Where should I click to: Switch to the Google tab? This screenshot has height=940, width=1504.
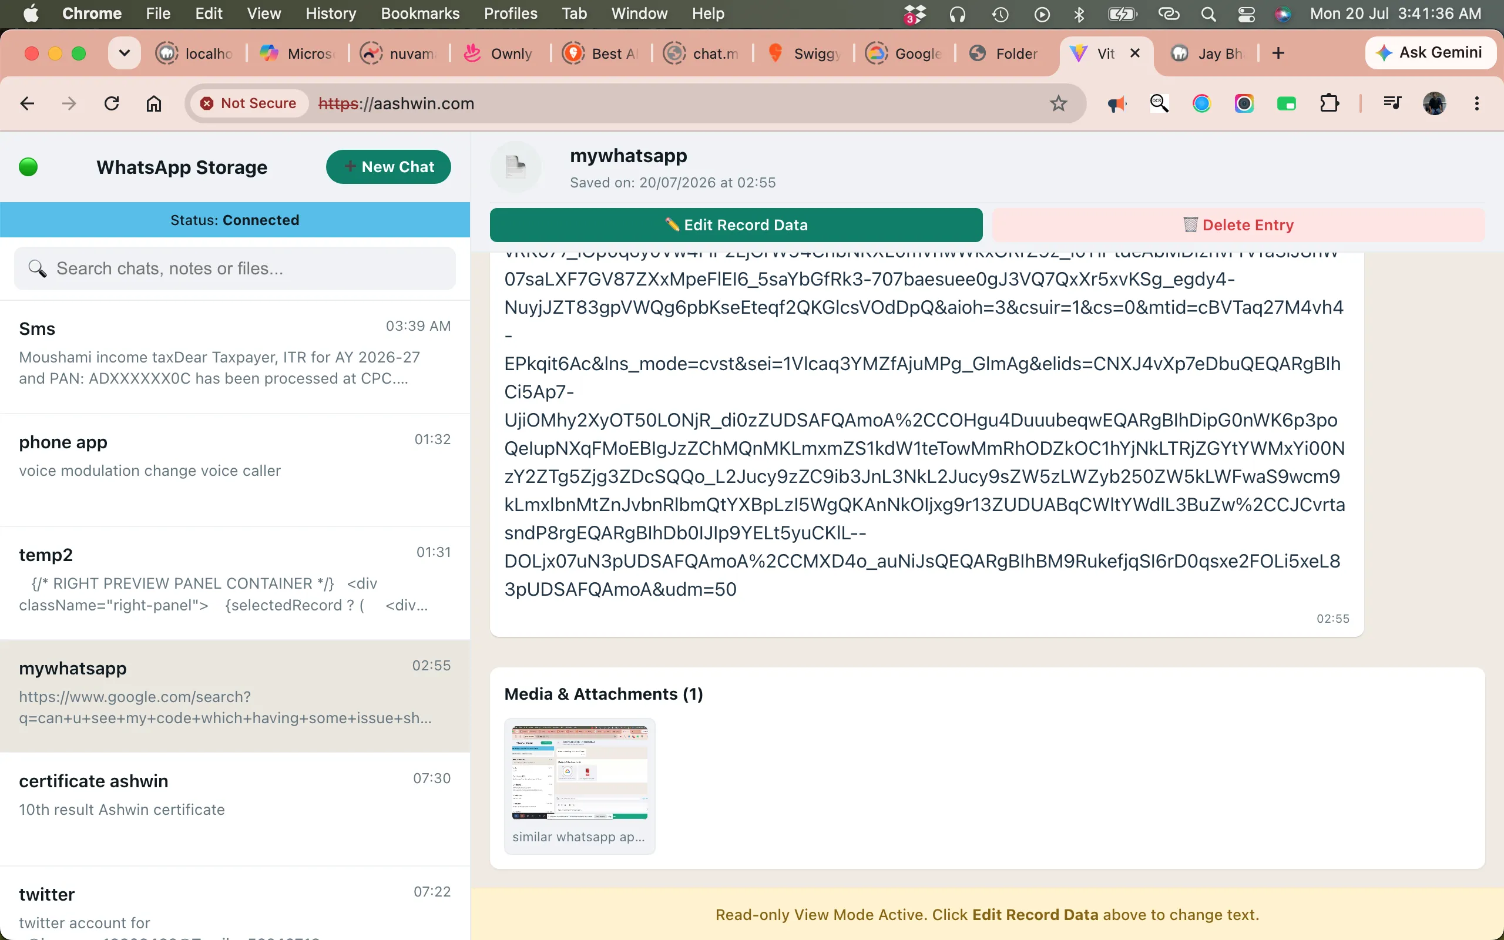904,53
